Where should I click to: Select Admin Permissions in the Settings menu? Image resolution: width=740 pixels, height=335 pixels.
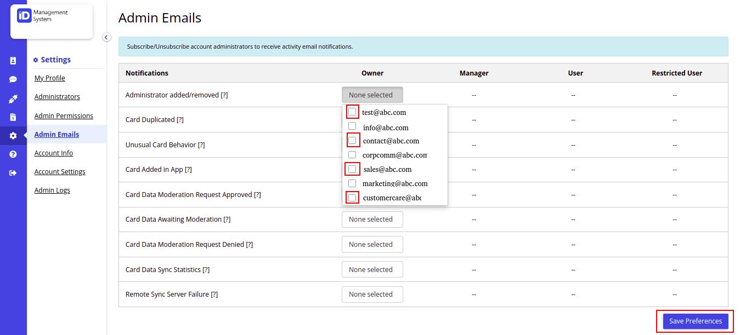pyautogui.click(x=64, y=115)
